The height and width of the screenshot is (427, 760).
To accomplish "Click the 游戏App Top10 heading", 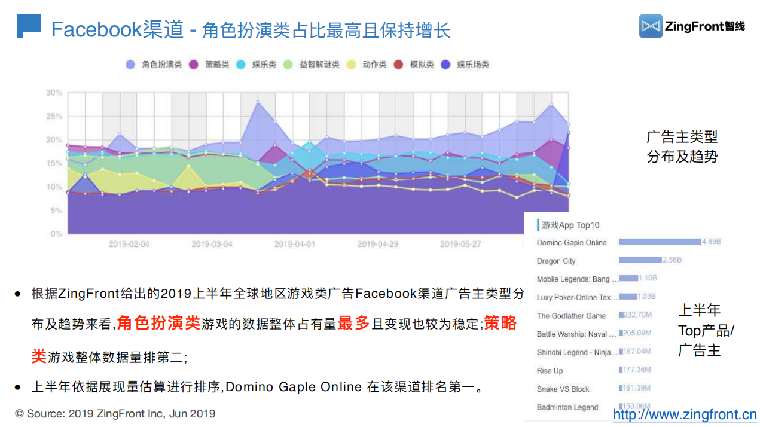I will 570,225.
